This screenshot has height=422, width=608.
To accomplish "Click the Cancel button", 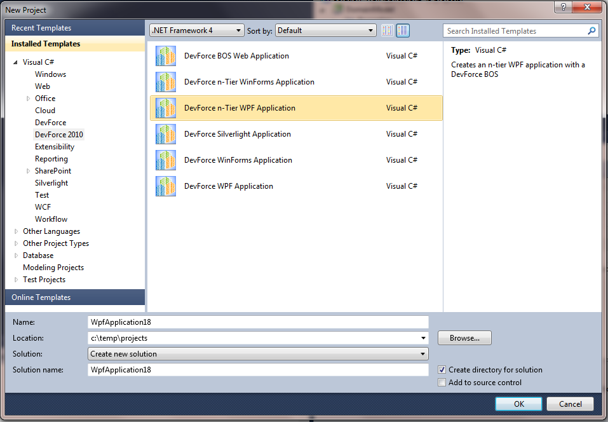I will click(x=570, y=404).
